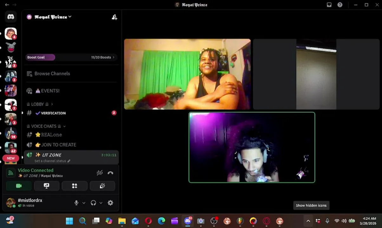The height and width of the screenshot is (228, 382).
Task: Open the volume speaker tray icon
Action: tap(344, 221)
